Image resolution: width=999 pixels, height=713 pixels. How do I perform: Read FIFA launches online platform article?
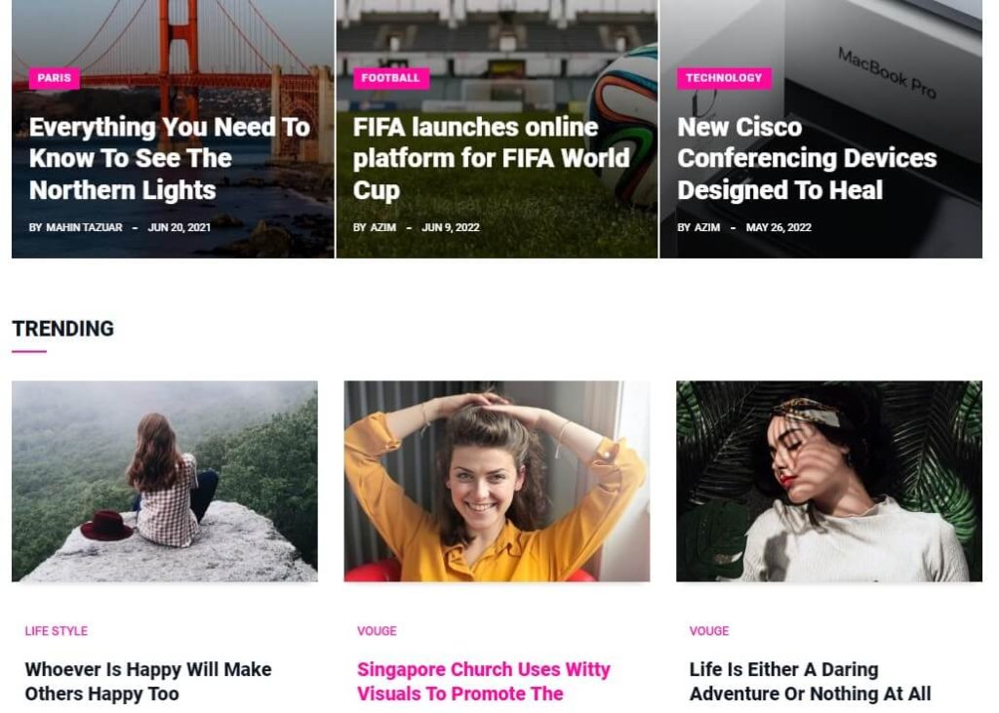492,158
